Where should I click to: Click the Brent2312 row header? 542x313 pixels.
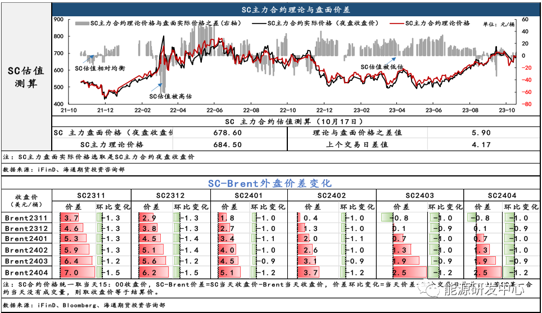click(x=26, y=228)
